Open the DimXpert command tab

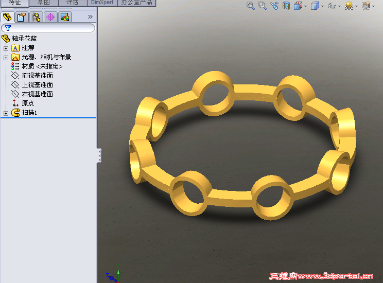102,3
